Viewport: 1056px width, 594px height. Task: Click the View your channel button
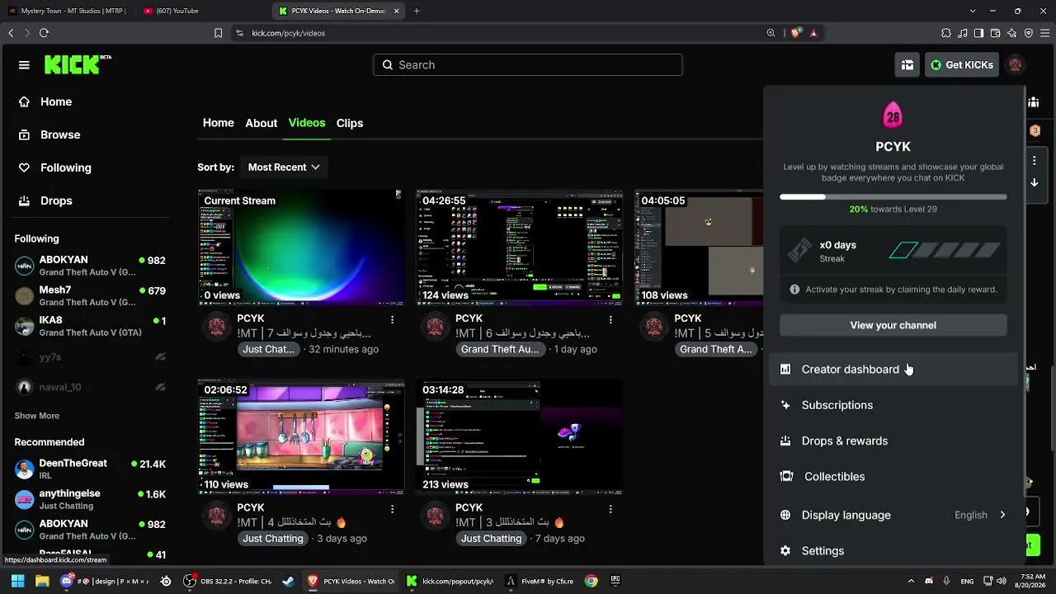(x=893, y=325)
